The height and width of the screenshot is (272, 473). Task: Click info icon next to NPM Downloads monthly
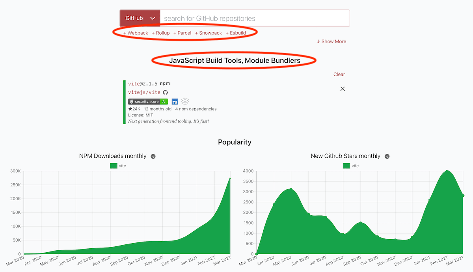153,156
